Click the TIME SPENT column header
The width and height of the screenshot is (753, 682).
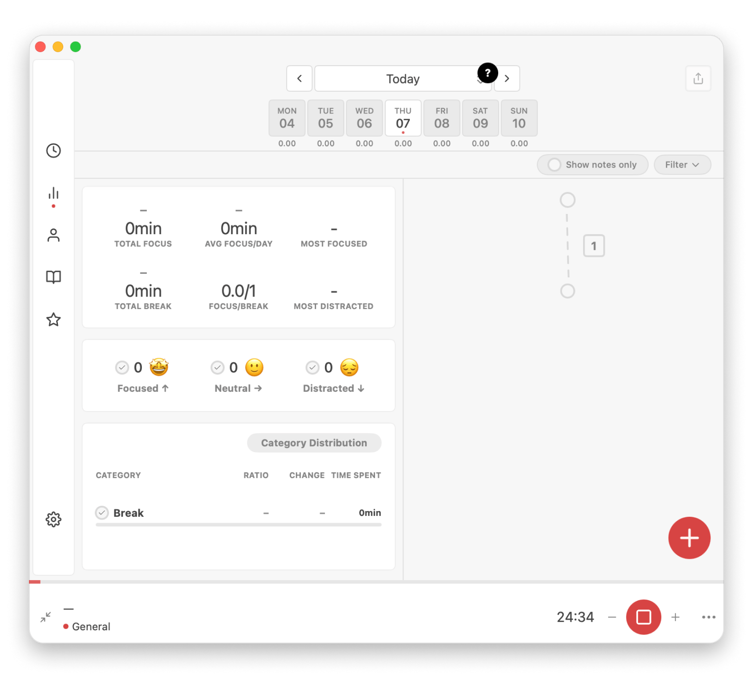point(356,475)
